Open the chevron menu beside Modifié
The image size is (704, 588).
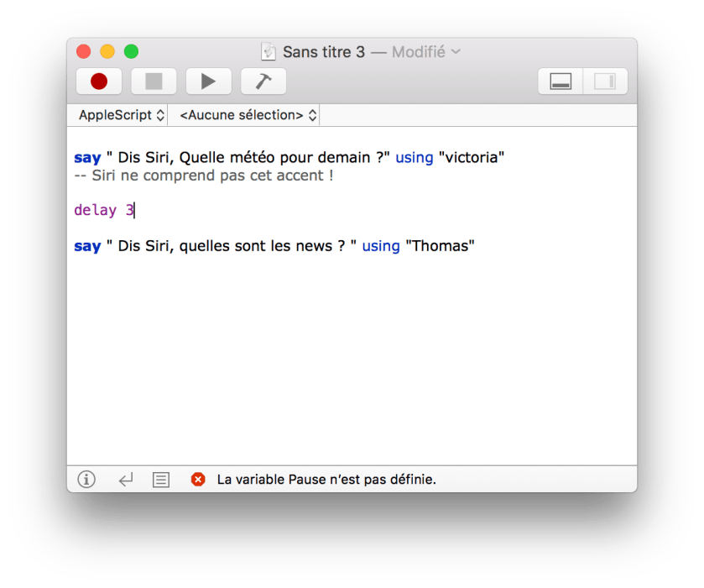456,51
